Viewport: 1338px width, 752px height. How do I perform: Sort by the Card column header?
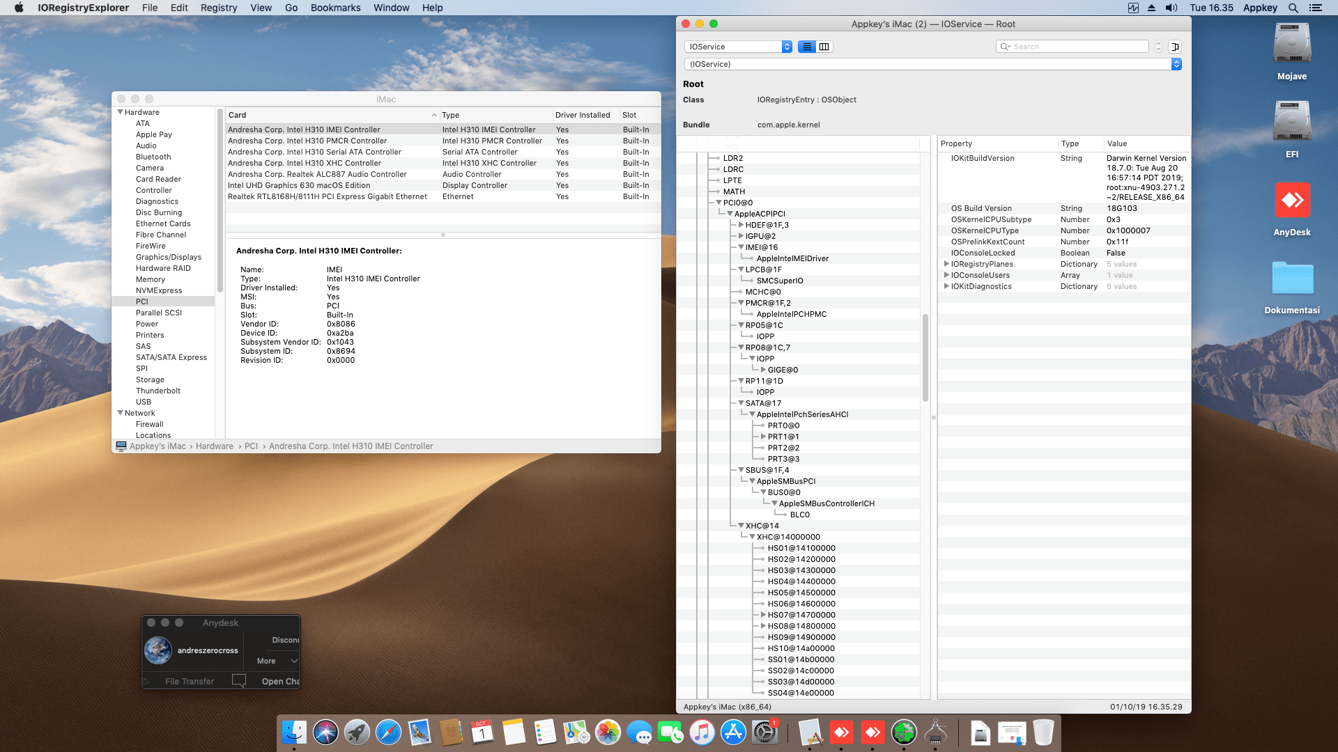coord(332,115)
